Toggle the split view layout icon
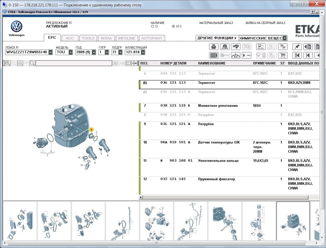The image size is (326, 248). pos(128,63)
